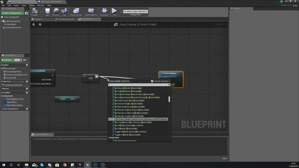Screen dimensions: 299x168
Task: Open the Help menu
Action: (x=49, y=5)
